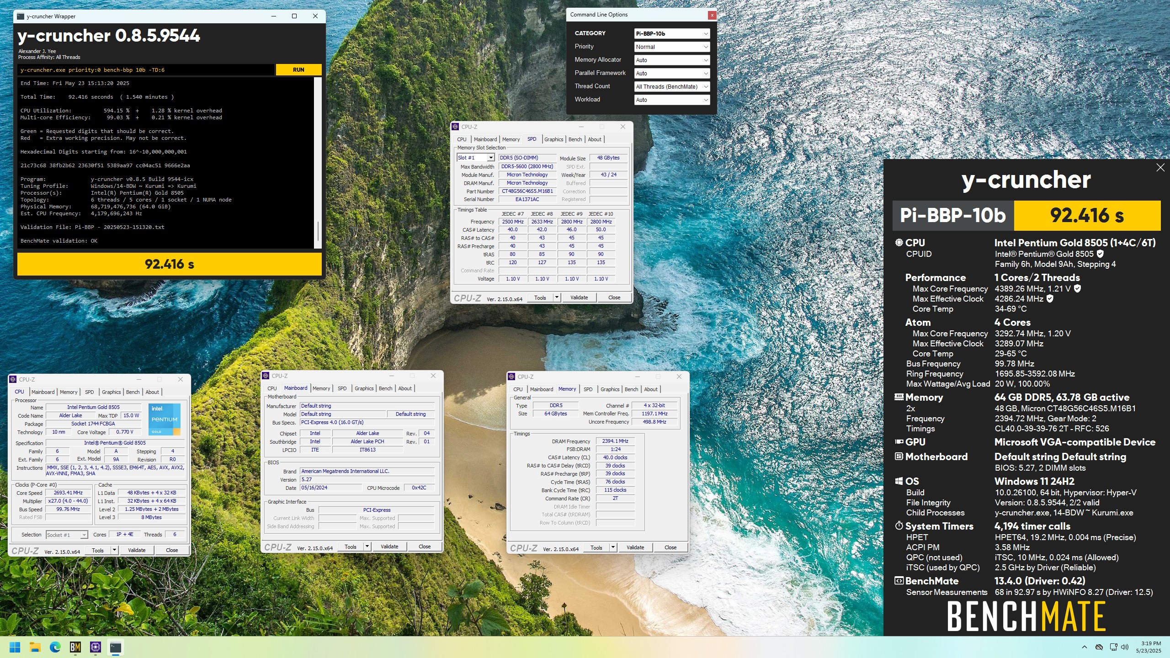1170x658 pixels.
Task: Open the Priority dropdown
Action: pyautogui.click(x=672, y=47)
